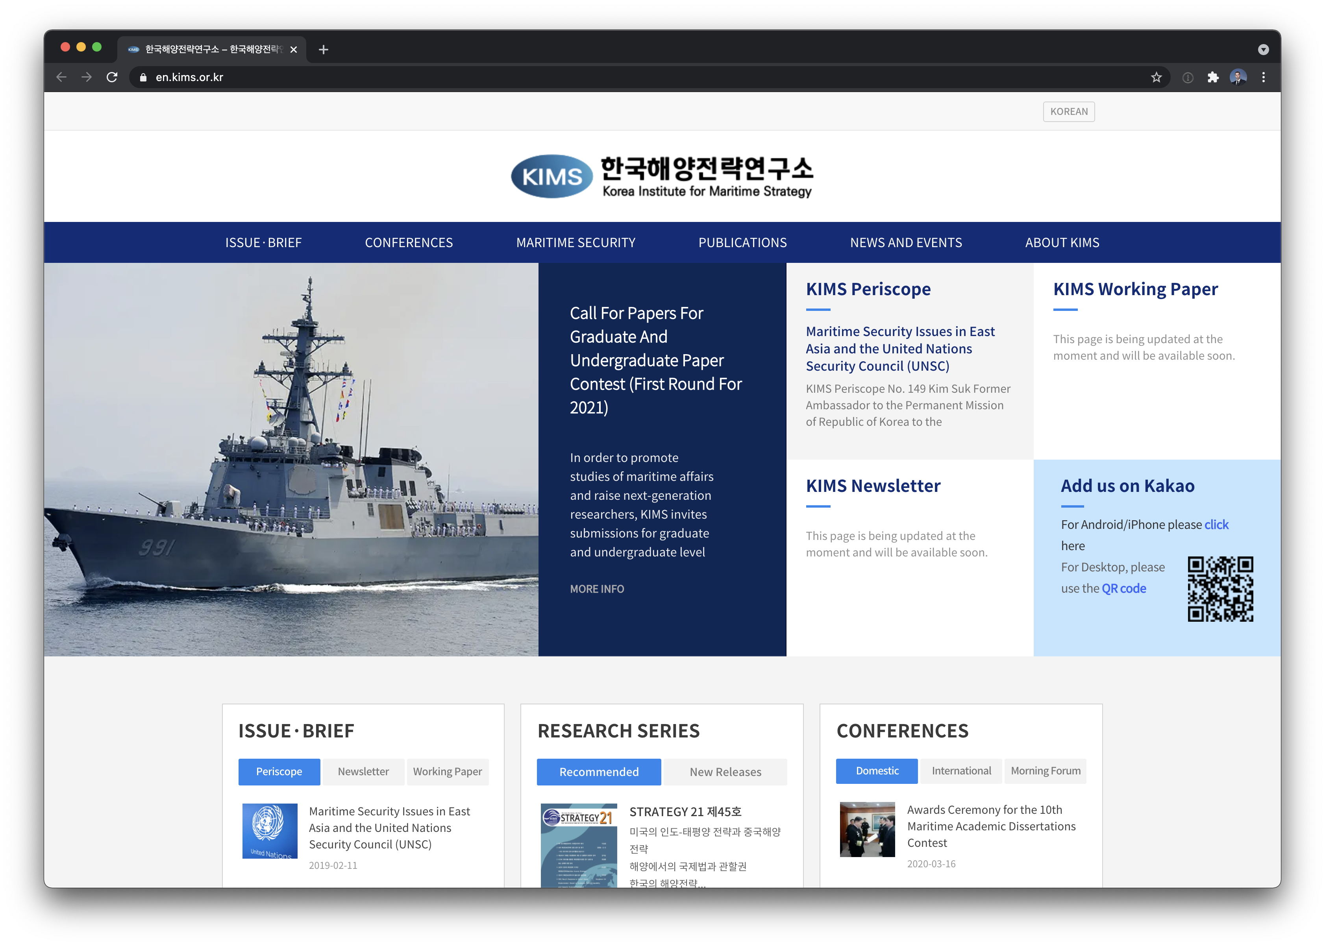The height and width of the screenshot is (946, 1325).
Task: Open Issue Brief Maritime Security Issues article
Action: click(x=389, y=828)
